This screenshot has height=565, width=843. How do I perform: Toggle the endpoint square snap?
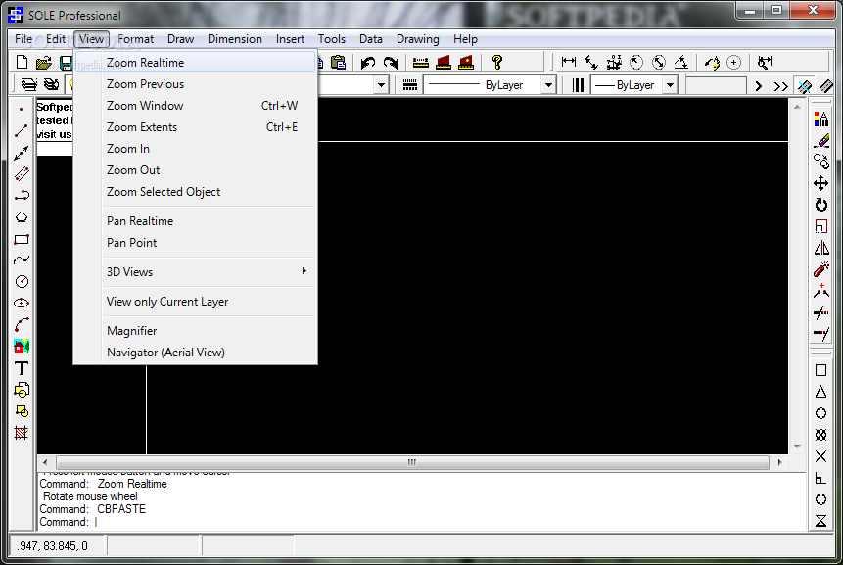820,370
